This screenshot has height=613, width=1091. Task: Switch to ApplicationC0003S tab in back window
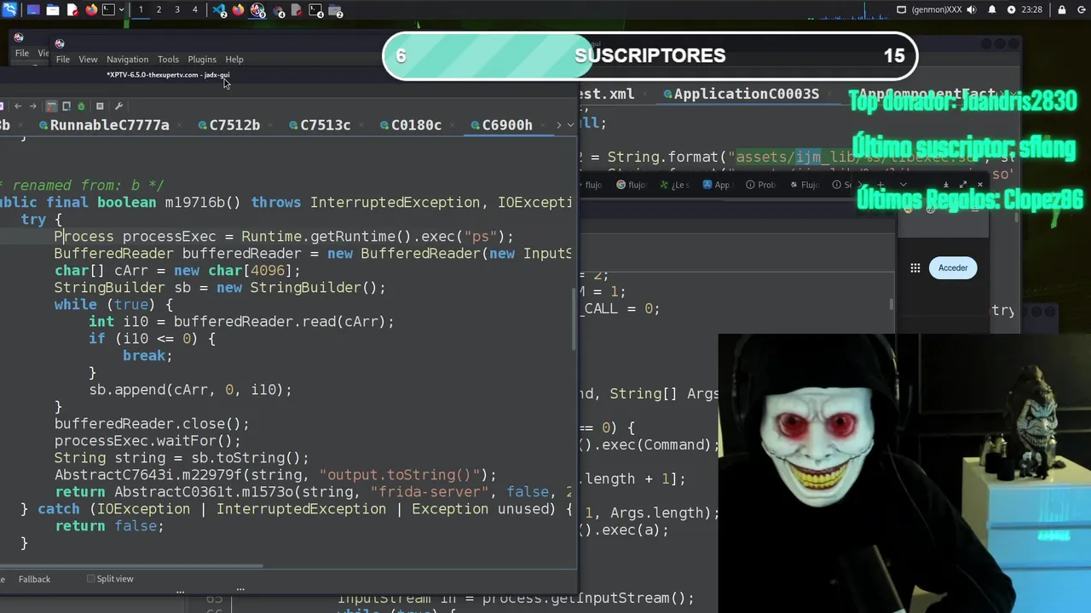746,94
